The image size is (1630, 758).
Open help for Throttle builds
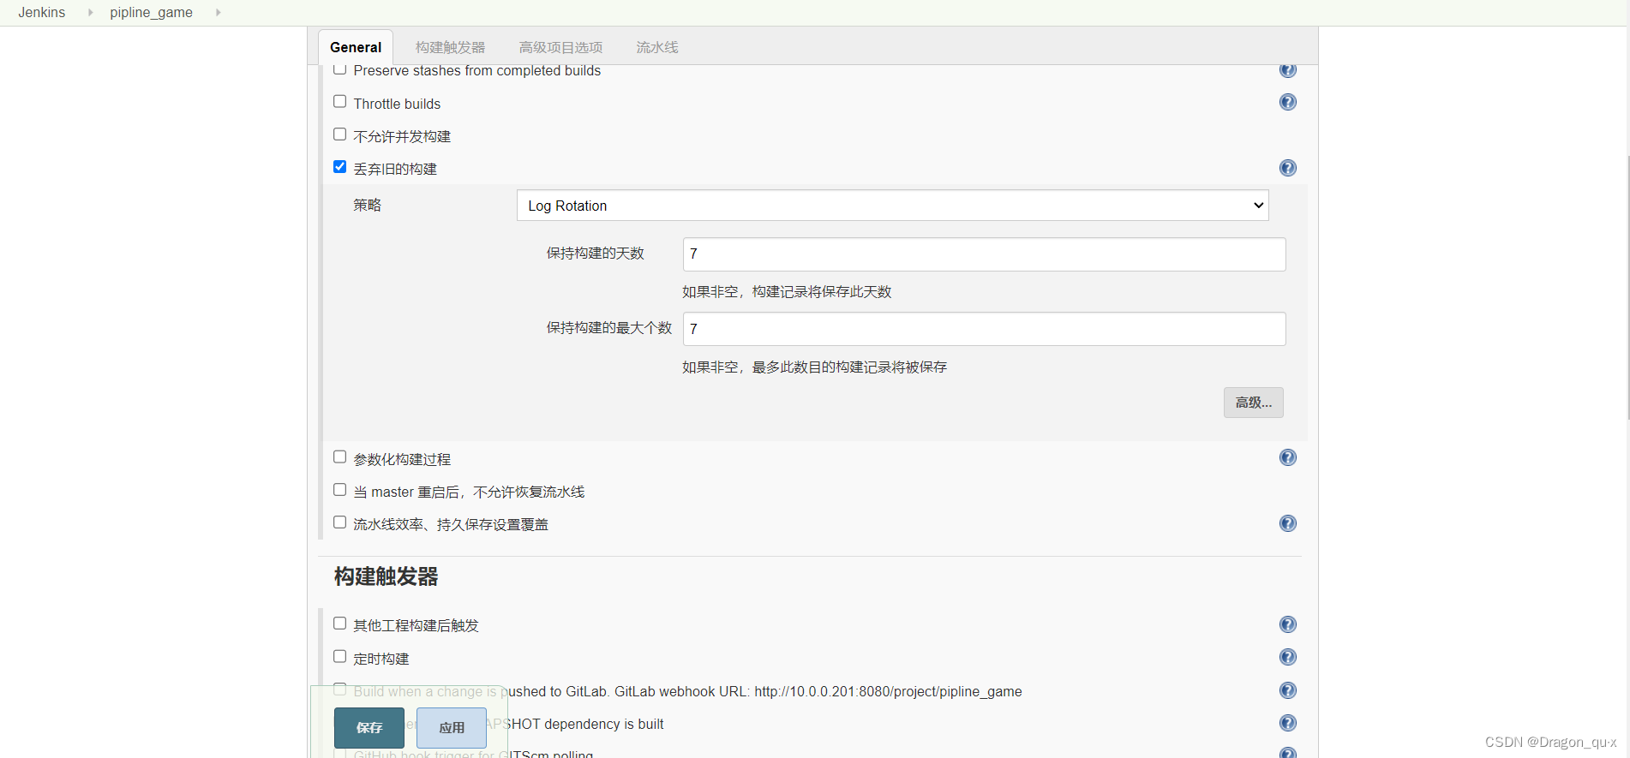click(1287, 103)
